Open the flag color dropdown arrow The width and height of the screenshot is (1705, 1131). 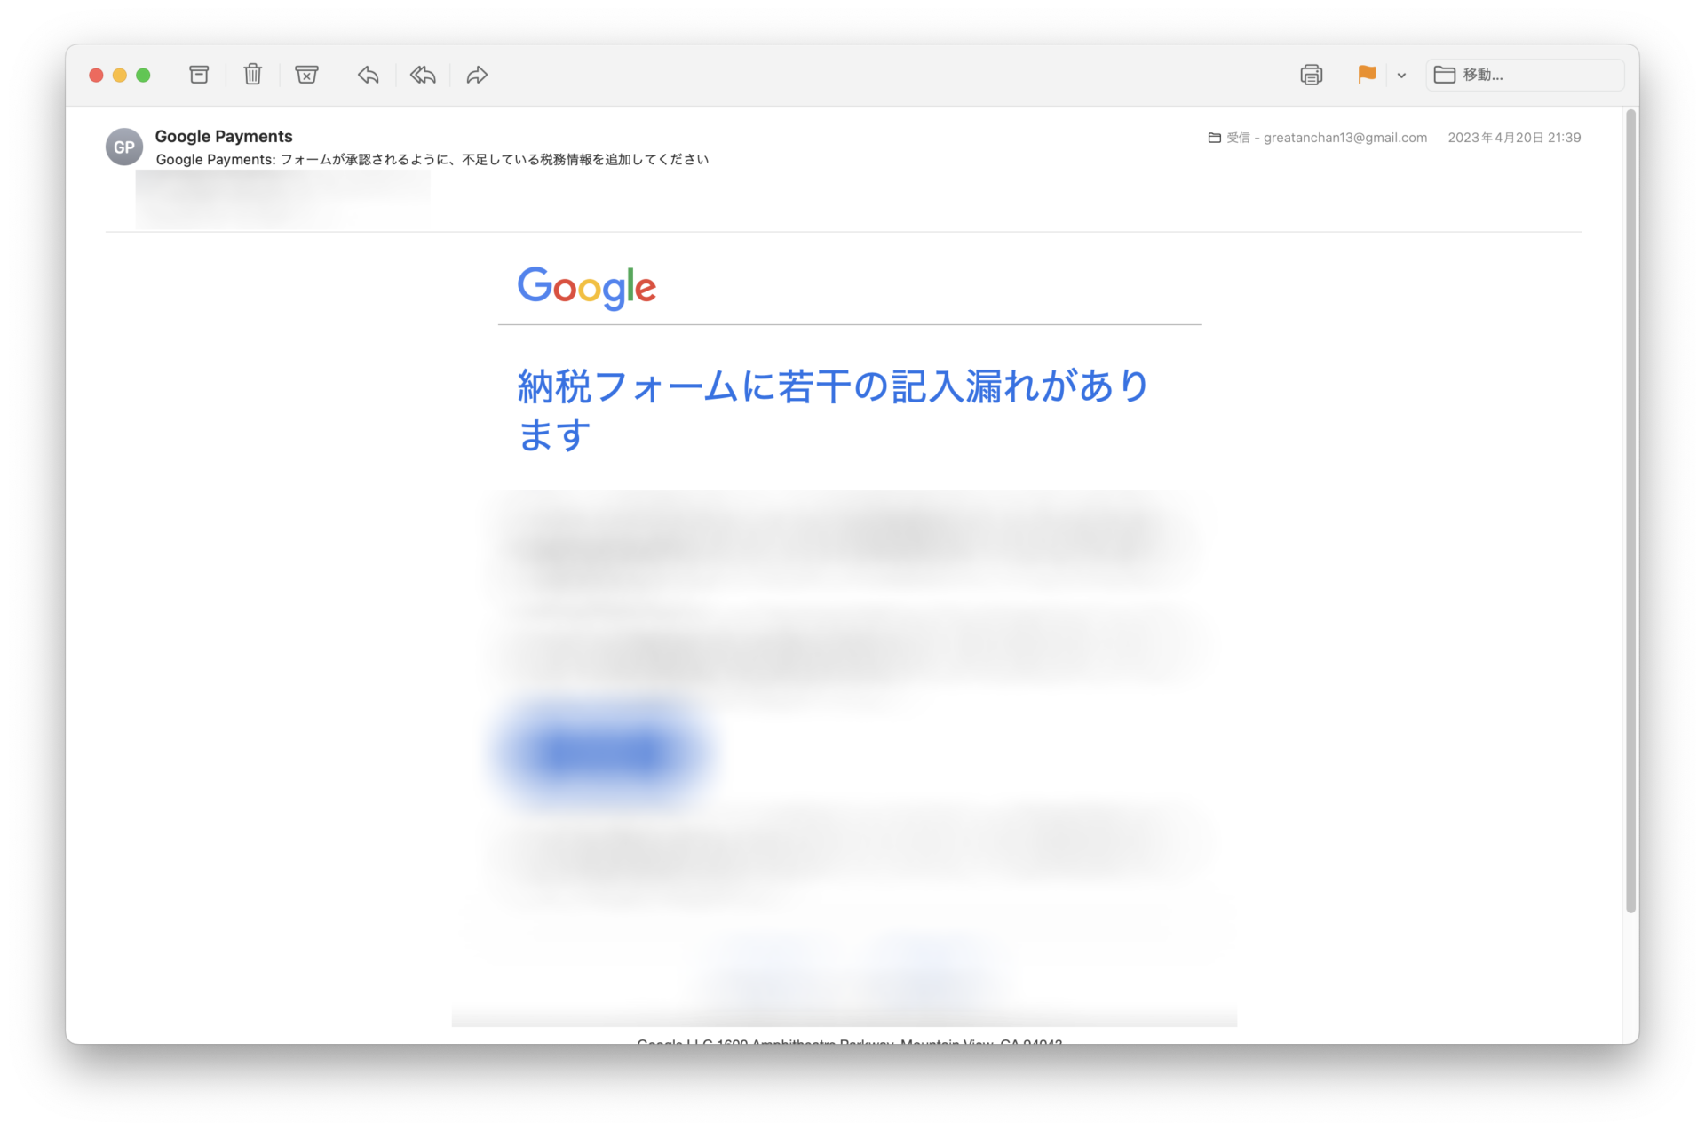coord(1401,76)
